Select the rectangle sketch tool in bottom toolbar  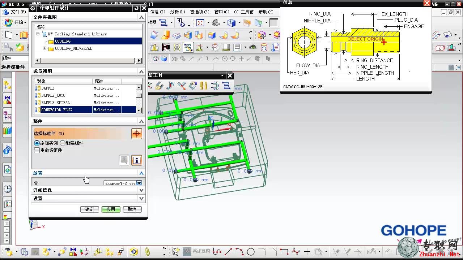click(284, 252)
